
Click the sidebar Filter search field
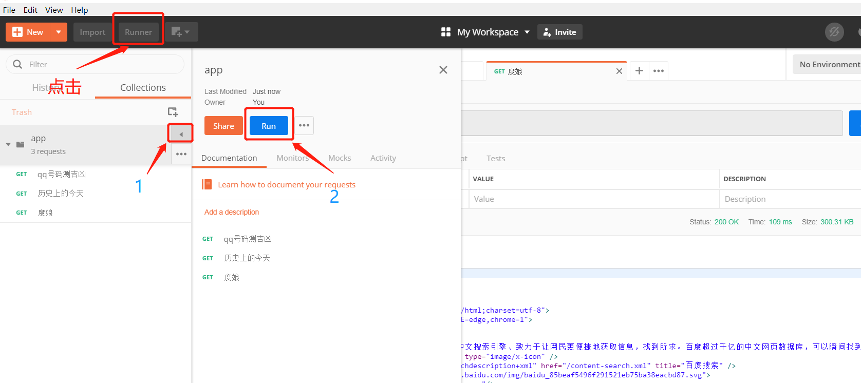pyautogui.click(x=95, y=64)
